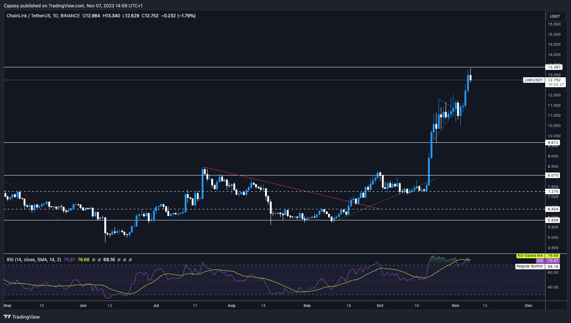
Task: Click the Capsey published on TradingView.com header
Action: [x=73, y=6]
